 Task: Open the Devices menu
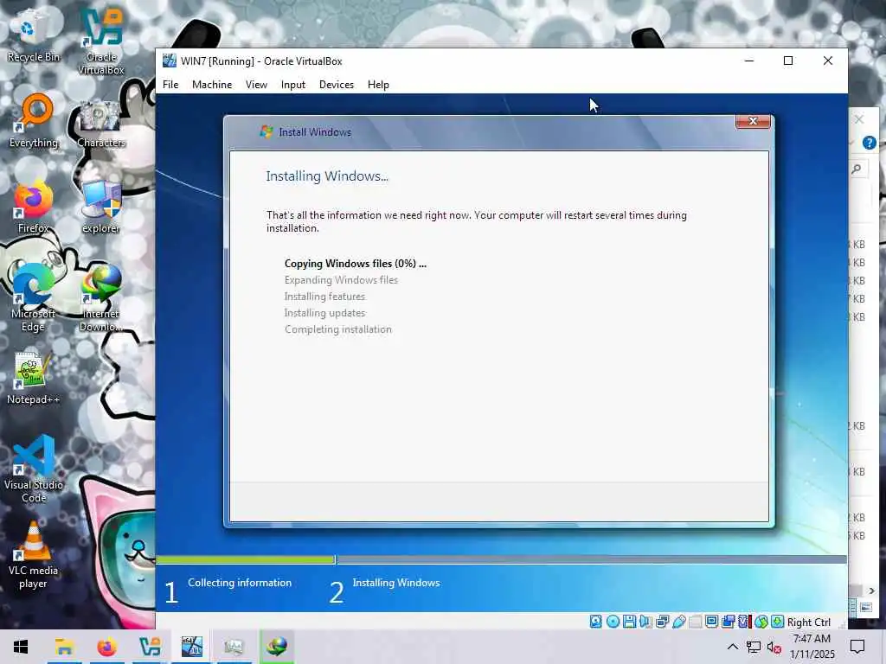pyautogui.click(x=337, y=85)
